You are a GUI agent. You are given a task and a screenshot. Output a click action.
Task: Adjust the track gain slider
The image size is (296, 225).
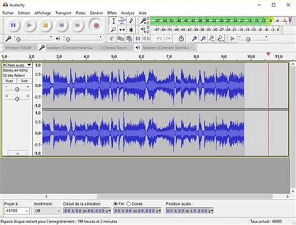[17, 89]
